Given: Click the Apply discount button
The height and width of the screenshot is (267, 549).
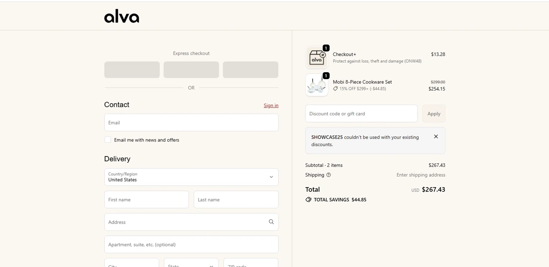Looking at the screenshot, I should click(434, 113).
